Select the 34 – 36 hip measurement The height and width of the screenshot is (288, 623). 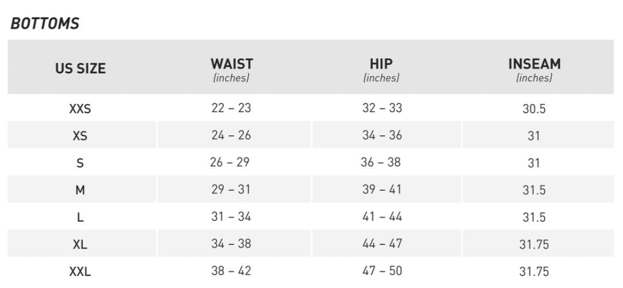pyautogui.click(x=382, y=135)
